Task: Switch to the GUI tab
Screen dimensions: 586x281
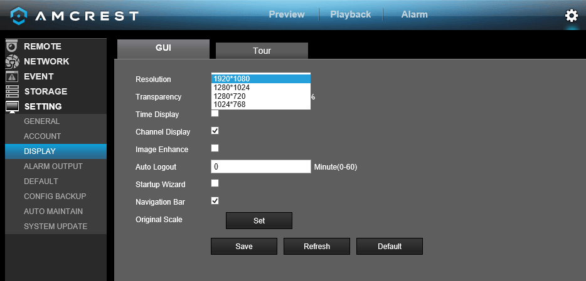Action: click(163, 49)
